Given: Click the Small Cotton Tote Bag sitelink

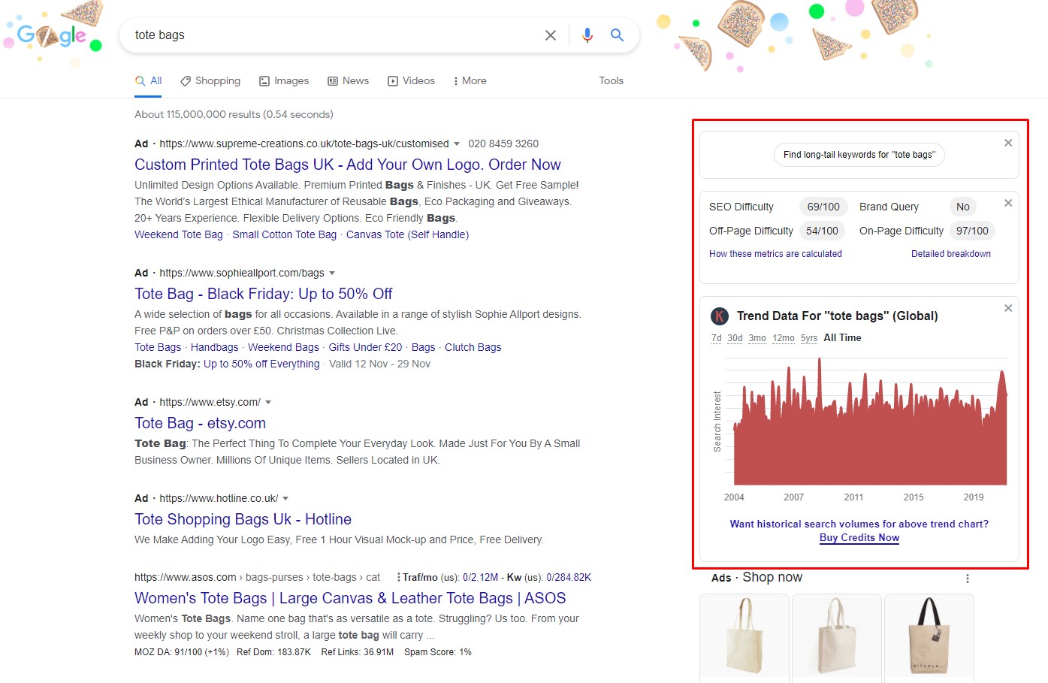Looking at the screenshot, I should 285,234.
